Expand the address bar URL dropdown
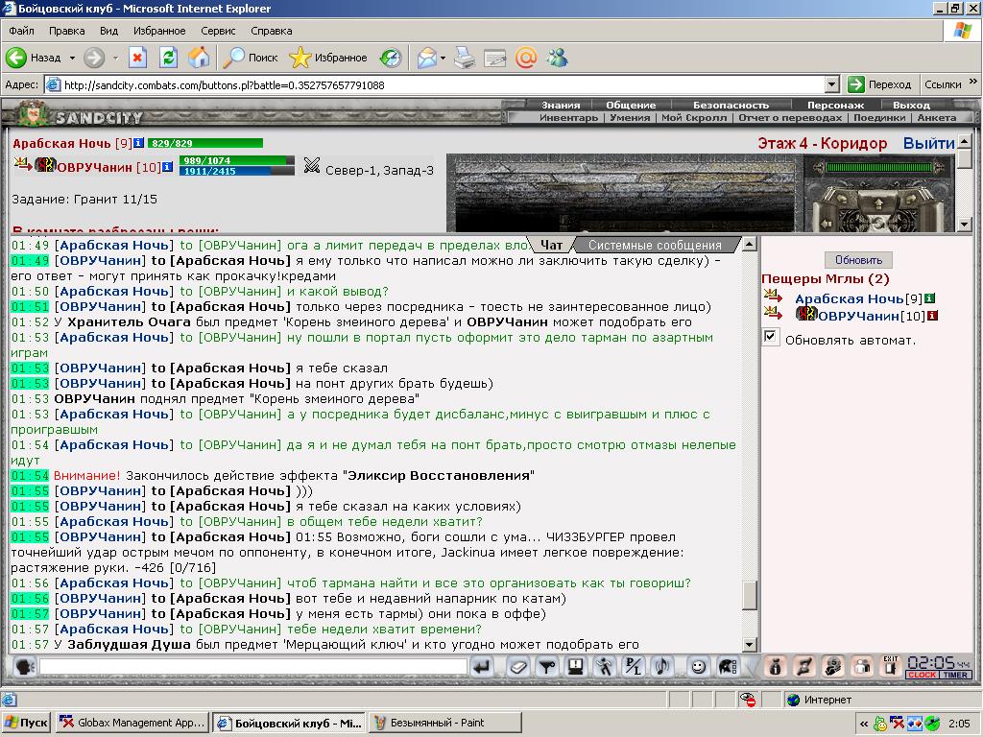 [x=832, y=84]
